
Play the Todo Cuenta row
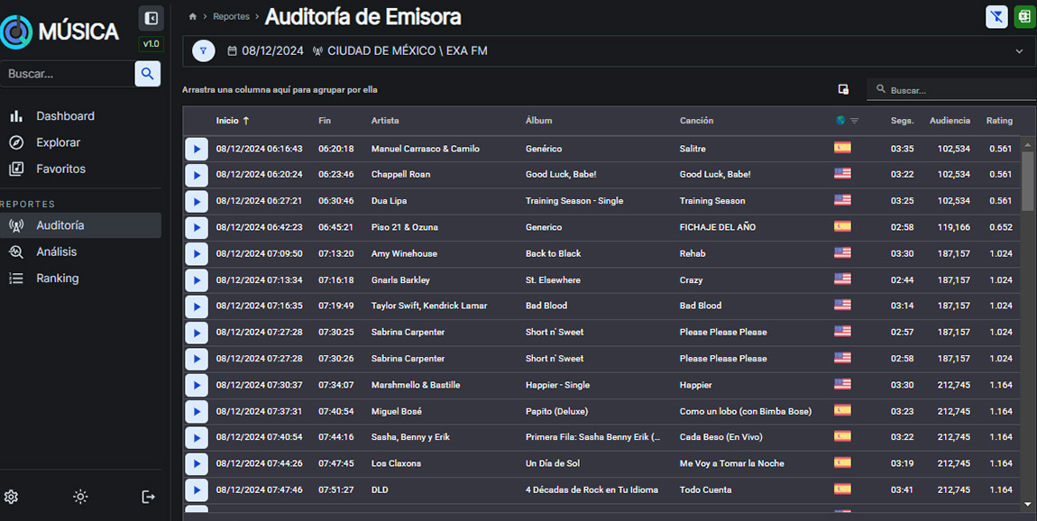[x=197, y=490]
